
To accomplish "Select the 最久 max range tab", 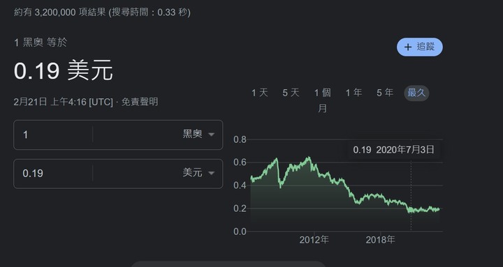I will coord(416,93).
